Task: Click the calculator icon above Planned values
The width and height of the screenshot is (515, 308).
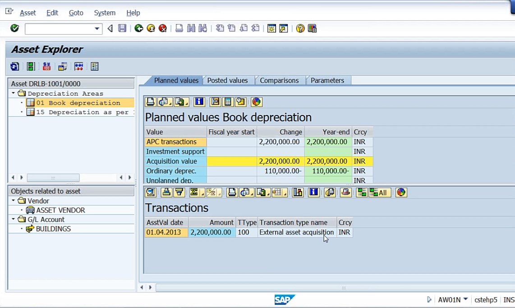Action: 228,102
